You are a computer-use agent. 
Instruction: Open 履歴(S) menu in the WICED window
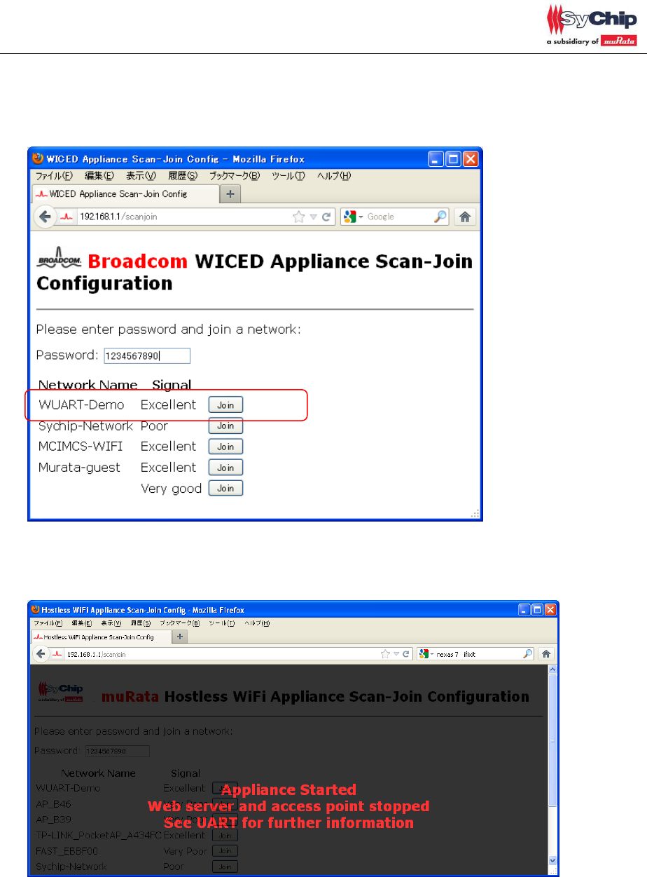182,176
